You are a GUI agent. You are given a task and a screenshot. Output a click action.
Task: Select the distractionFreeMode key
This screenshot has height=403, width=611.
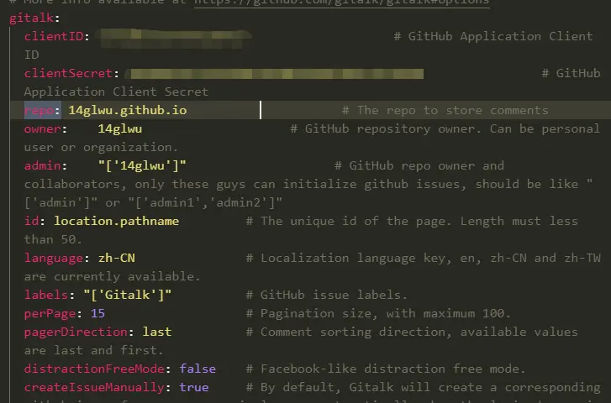[x=94, y=369]
